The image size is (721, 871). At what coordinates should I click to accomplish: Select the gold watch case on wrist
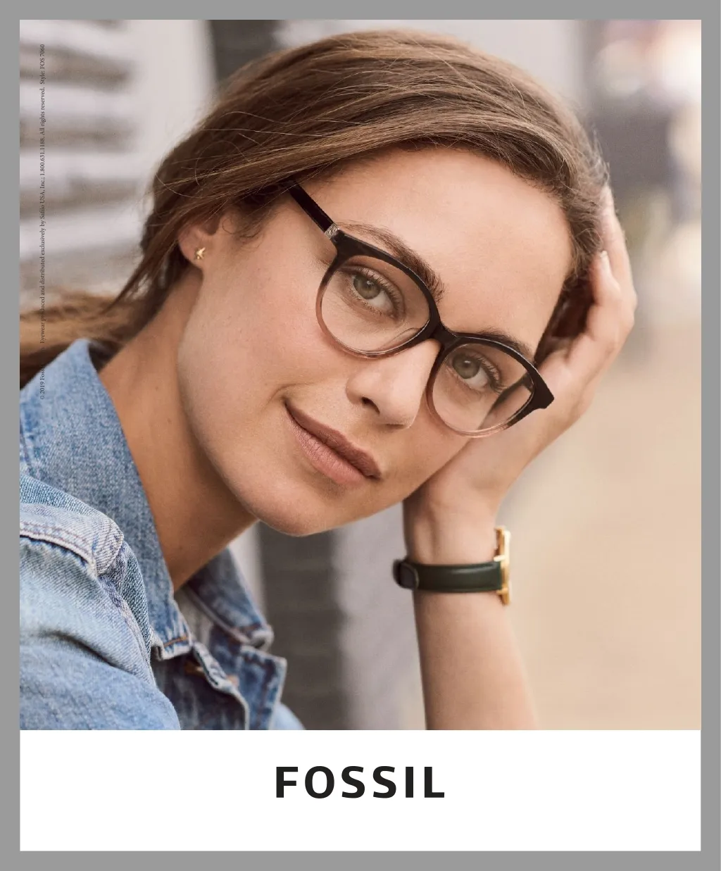tap(502, 565)
